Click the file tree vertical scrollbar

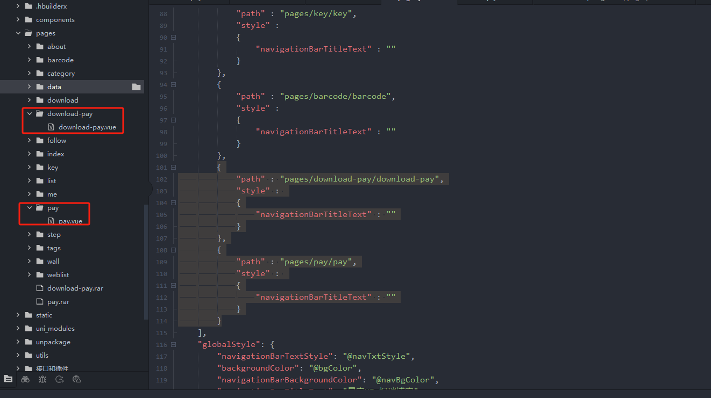(146, 258)
